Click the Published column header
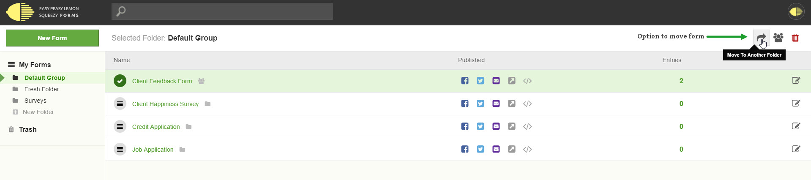Screen dimensions: 811x180 point(471,60)
